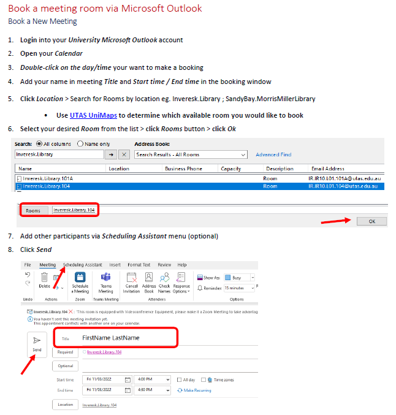Open the Format Text ribbon tab
396x415 pixels.
[139, 265]
